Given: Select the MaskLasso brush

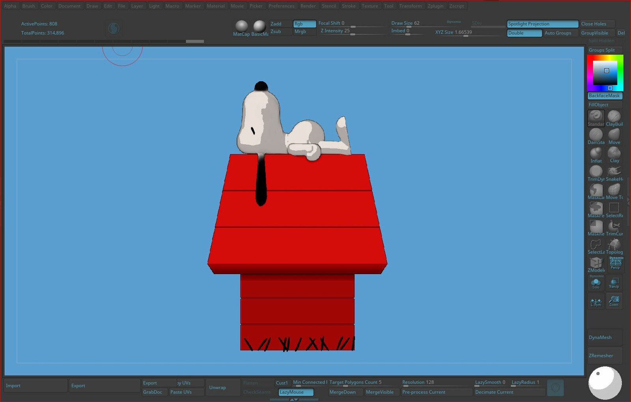Looking at the screenshot, I should [x=596, y=191].
